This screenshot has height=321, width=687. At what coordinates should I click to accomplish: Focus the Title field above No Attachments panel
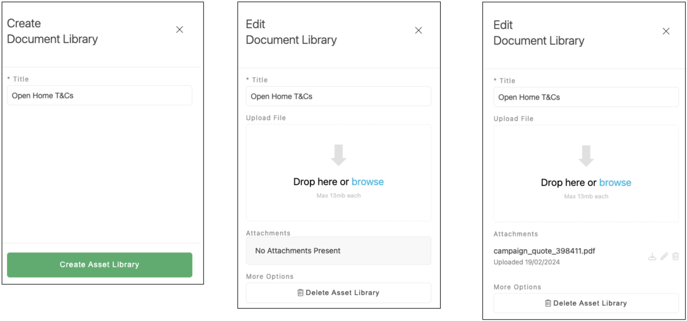tap(338, 96)
